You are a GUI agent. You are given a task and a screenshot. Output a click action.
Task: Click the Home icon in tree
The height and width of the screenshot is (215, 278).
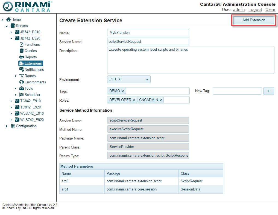8,19
